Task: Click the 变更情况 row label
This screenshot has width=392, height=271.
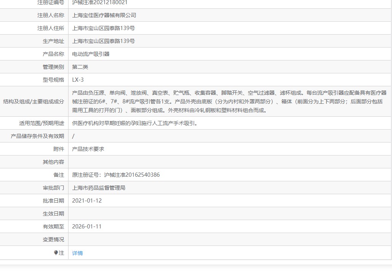Action: [x=54, y=239]
